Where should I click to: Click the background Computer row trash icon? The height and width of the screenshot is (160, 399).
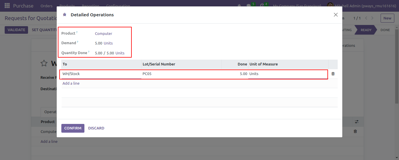(x=355, y=131)
